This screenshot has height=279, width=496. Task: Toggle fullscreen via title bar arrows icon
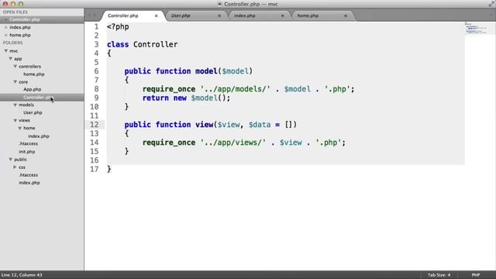point(491,4)
